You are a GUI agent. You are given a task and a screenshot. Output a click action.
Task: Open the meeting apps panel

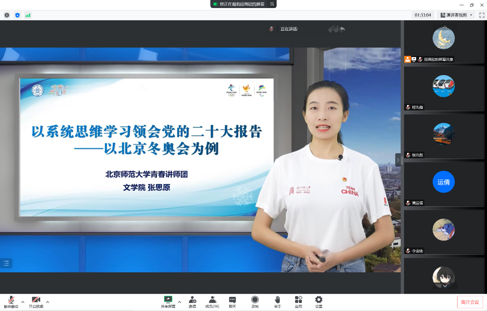[298, 301]
